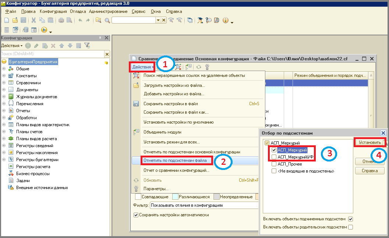Select Отчет о сравнении конфигураций menu entry
389x238 pixels.
[x=176, y=170]
